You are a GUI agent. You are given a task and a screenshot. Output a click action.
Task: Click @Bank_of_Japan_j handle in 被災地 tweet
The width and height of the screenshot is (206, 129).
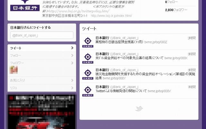pos(124,70)
